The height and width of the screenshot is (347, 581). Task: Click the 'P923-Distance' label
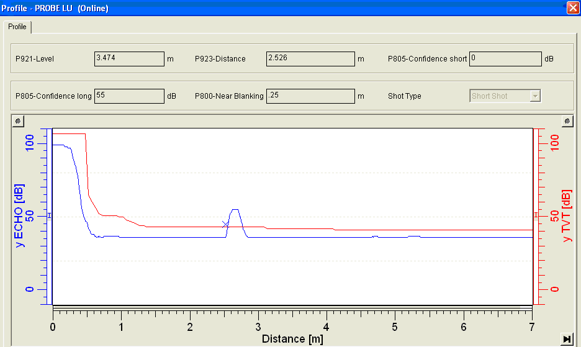tap(220, 59)
